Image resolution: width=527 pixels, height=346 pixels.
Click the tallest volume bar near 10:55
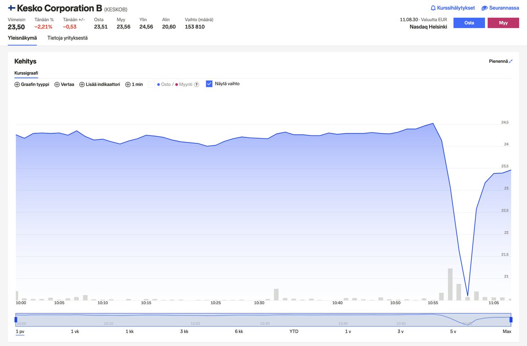[450, 284]
